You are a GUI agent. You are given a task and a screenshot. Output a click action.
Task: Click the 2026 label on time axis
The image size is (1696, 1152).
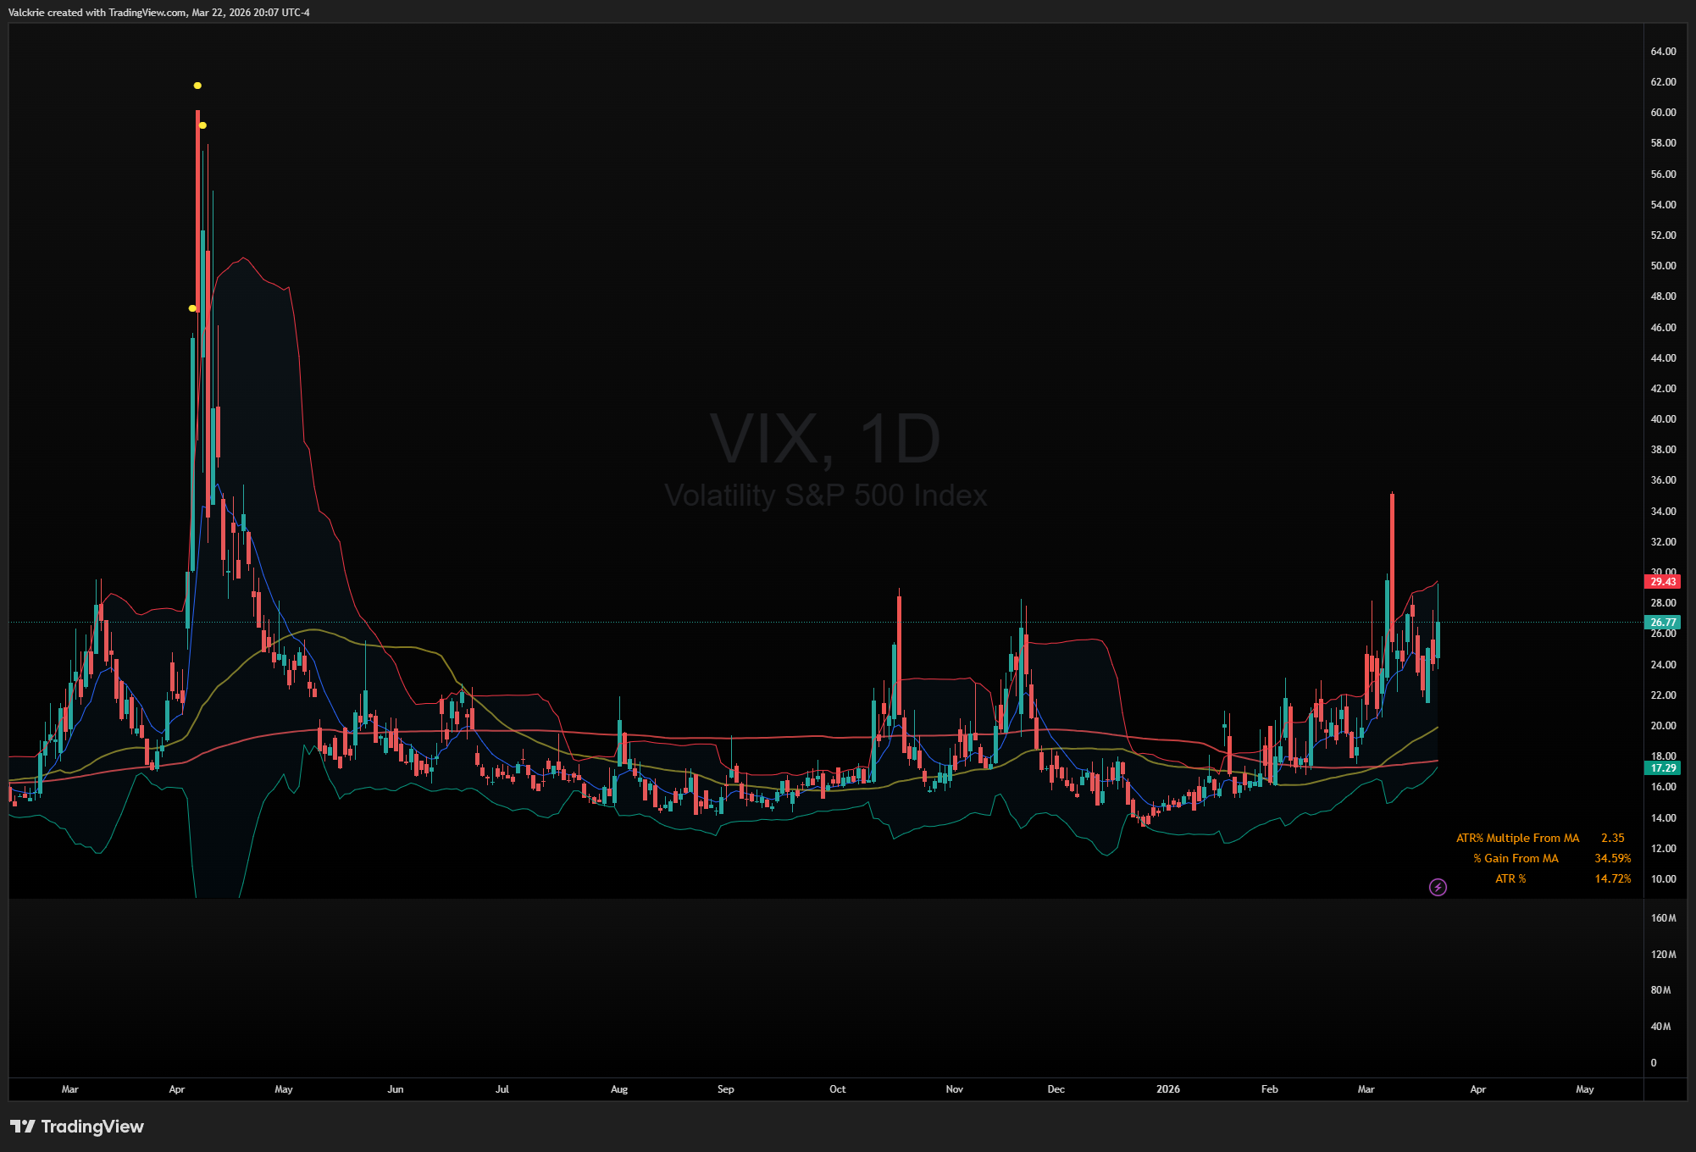point(1167,1089)
